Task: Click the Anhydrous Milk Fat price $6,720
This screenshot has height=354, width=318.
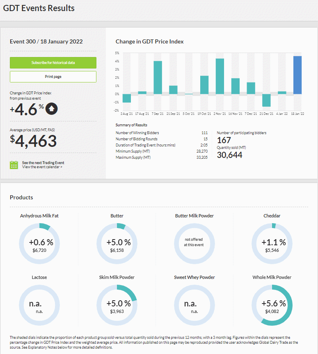Action: (x=39, y=250)
